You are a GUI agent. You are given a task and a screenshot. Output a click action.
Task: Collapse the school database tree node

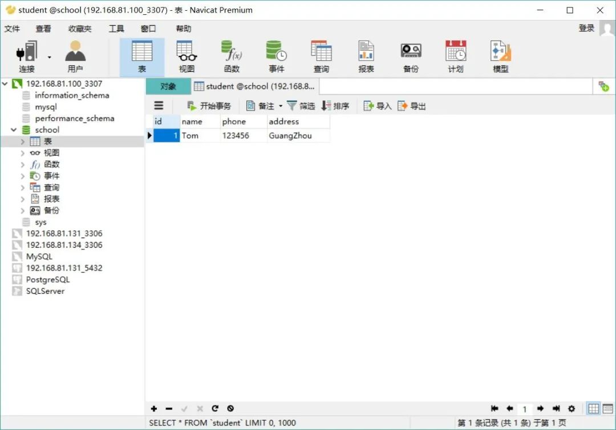click(14, 130)
